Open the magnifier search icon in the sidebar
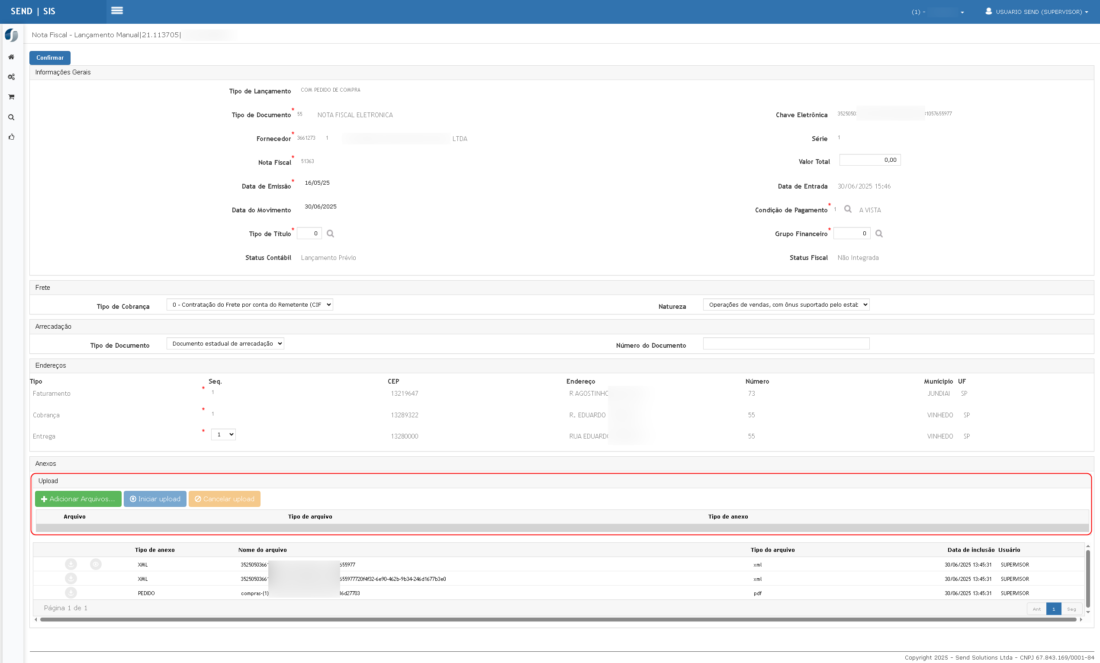 (11, 117)
